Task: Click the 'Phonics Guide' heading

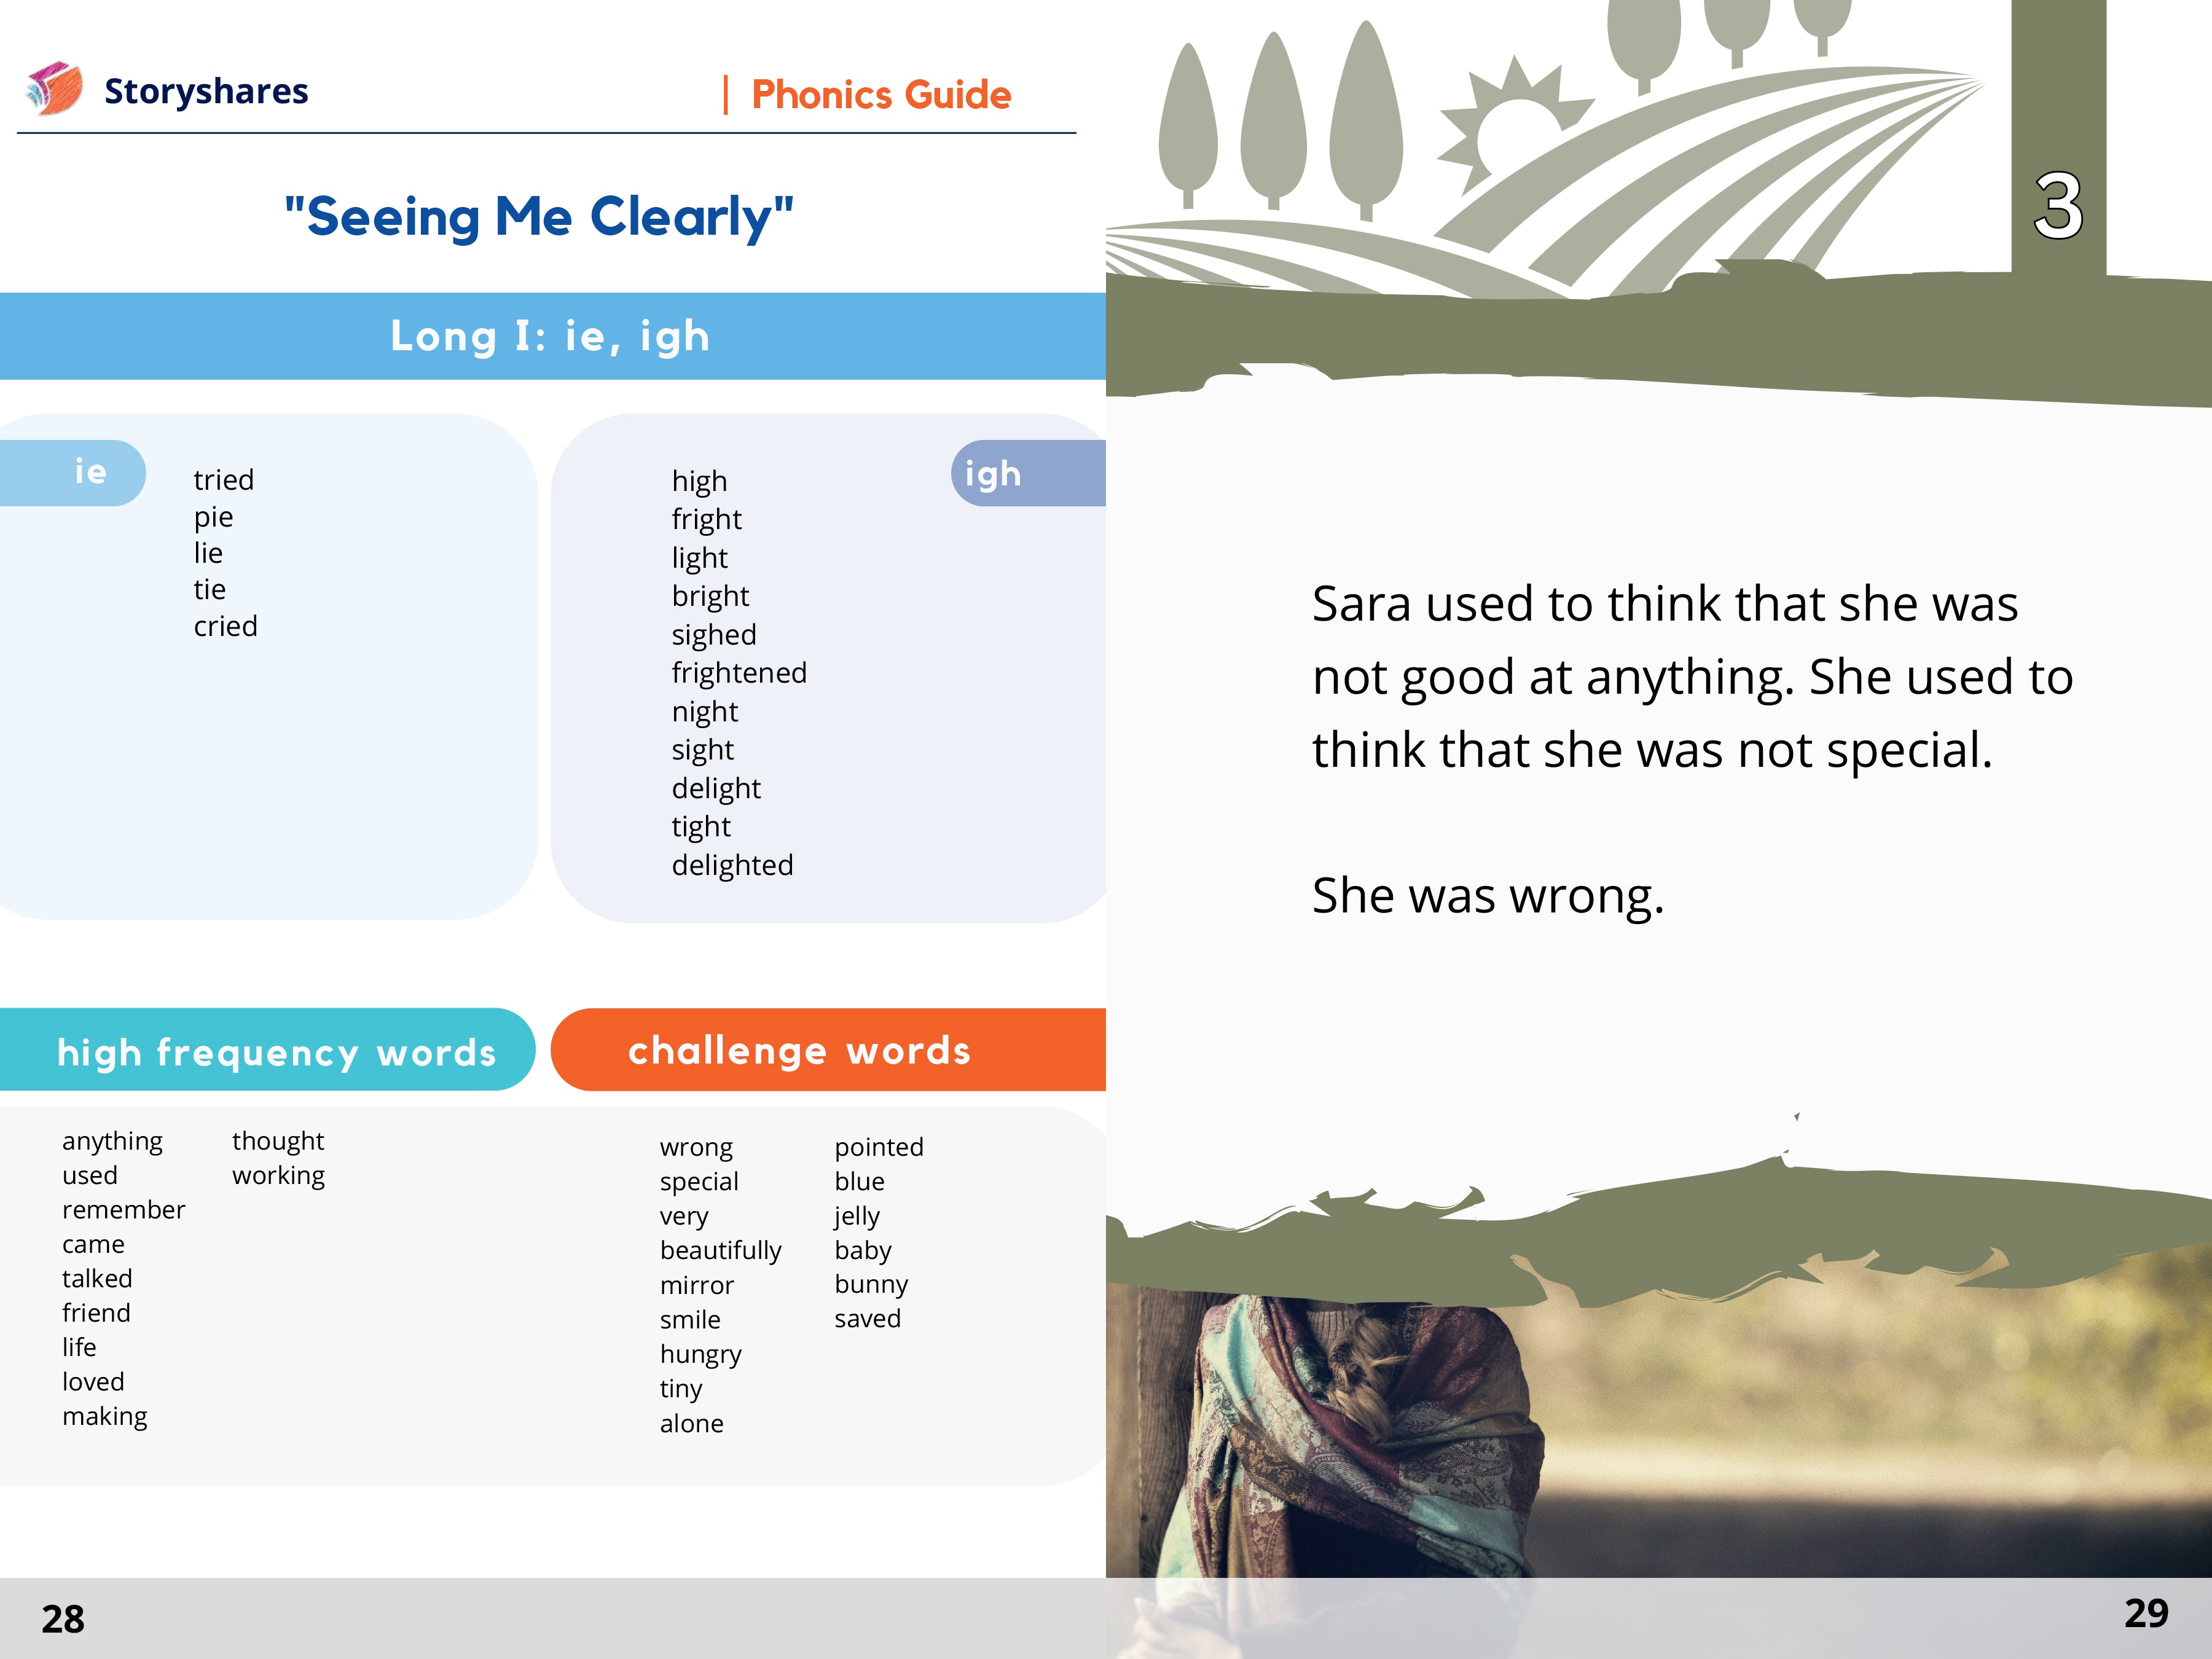Action: (x=881, y=95)
